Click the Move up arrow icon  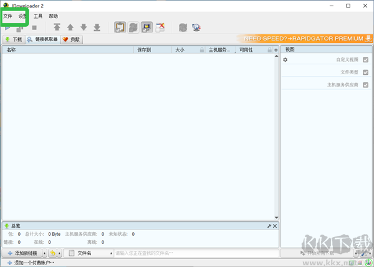(x=70, y=27)
